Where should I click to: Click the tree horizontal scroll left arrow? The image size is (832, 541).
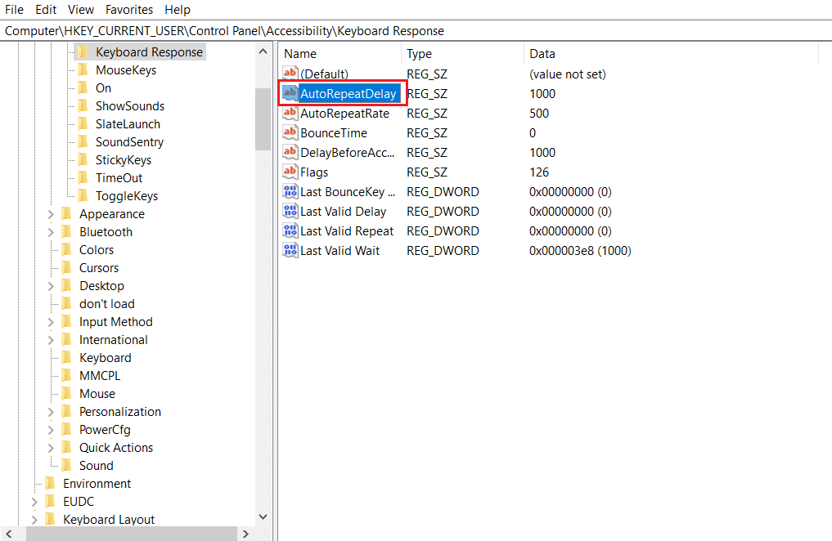point(9,534)
